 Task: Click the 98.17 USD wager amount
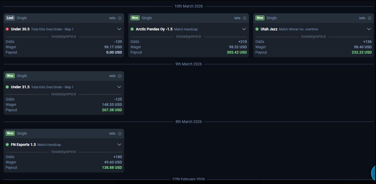pos(113,47)
